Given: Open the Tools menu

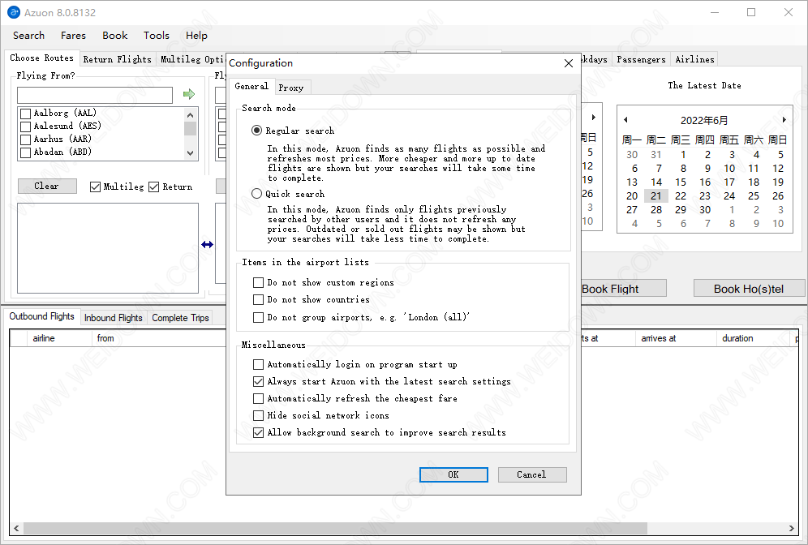Looking at the screenshot, I should point(157,36).
